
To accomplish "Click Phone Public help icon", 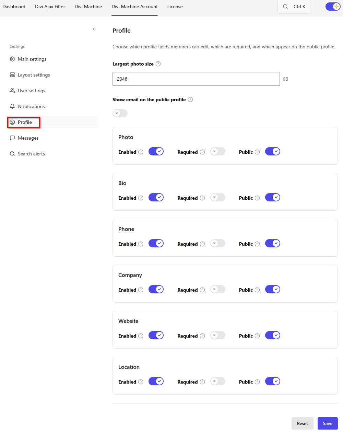I will [257, 244].
